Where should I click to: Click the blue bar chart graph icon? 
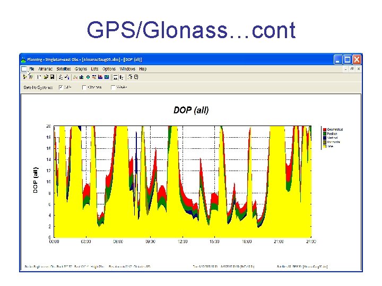coord(81,77)
